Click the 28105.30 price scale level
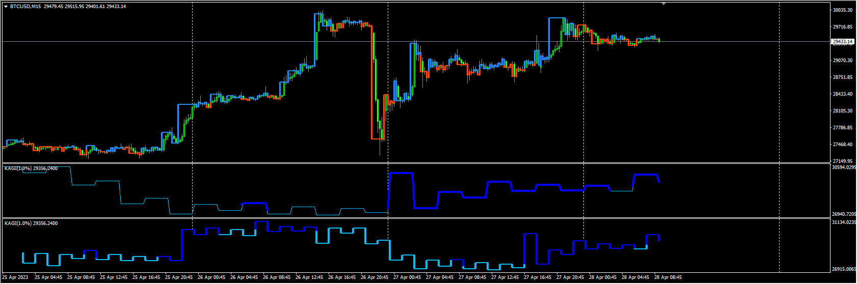This screenshot has height=284, width=857. (x=843, y=111)
